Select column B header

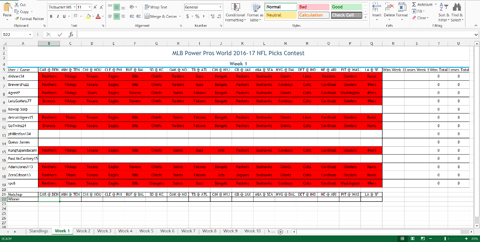click(49, 43)
